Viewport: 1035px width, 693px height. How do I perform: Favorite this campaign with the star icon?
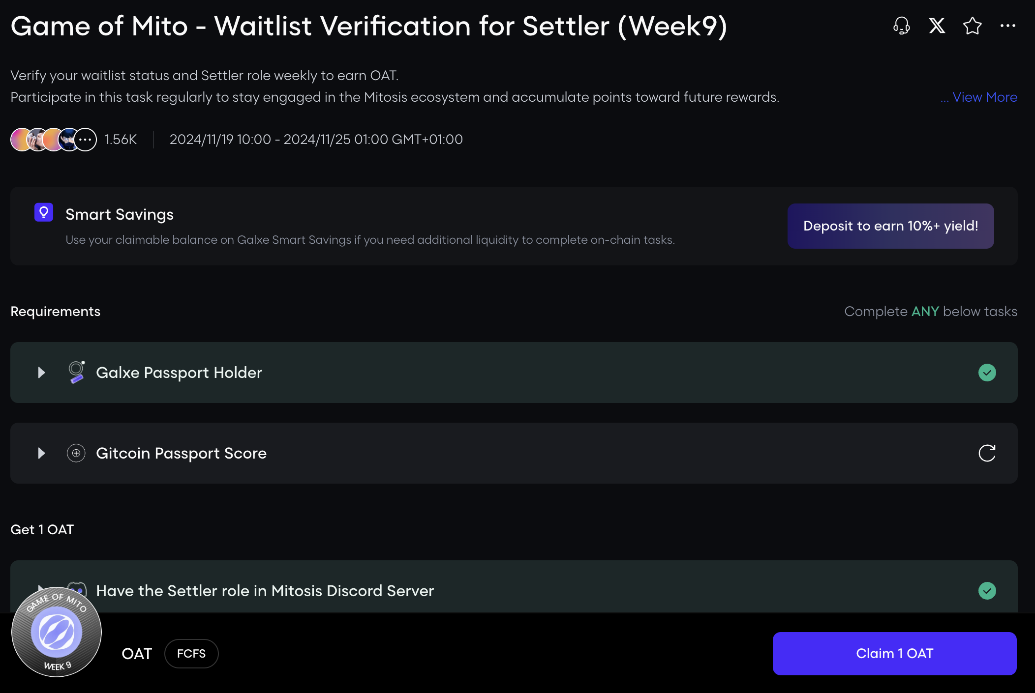[x=972, y=26]
